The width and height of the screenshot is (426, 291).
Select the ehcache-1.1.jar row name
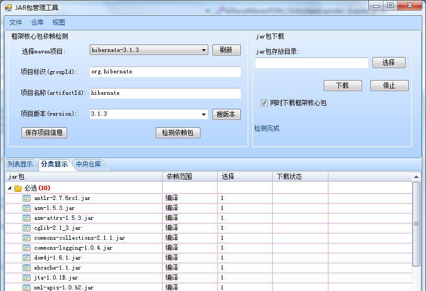[x=57, y=267]
